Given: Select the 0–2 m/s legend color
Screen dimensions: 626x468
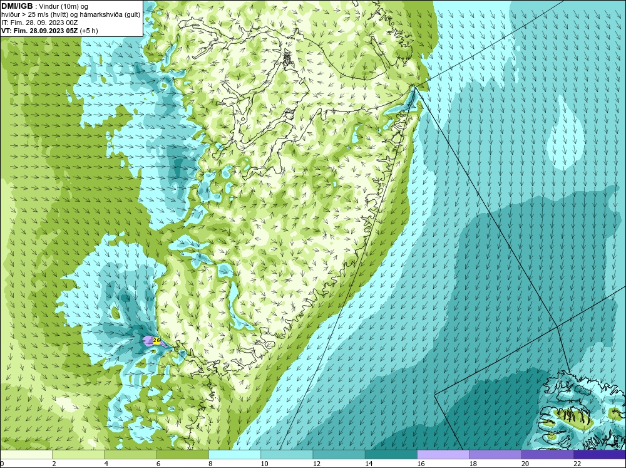Looking at the screenshot, I should [x=26, y=455].
